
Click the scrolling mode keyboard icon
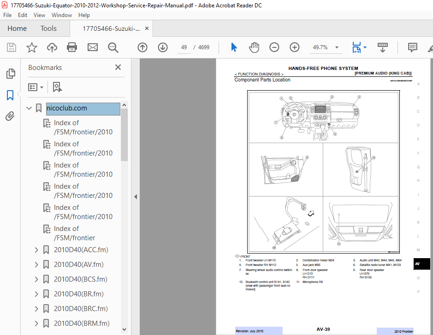382,47
